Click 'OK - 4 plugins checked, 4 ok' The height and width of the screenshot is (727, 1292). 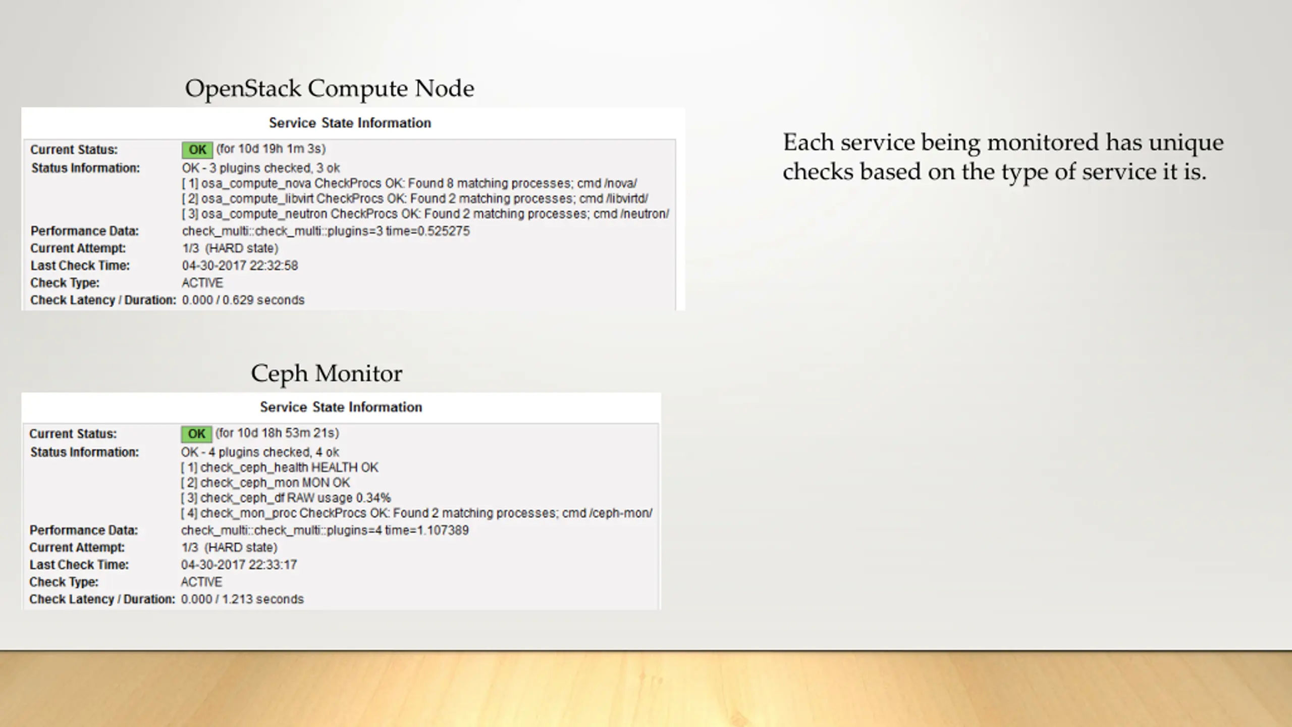pos(260,452)
